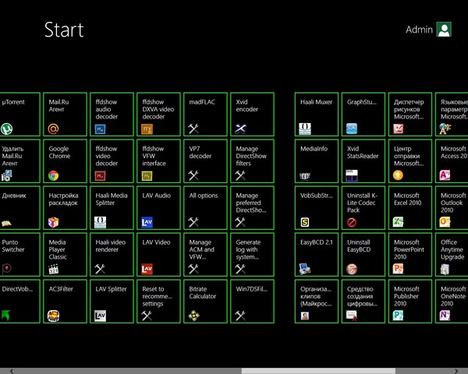
Task: Open the Win7DSFilter tile
Action: click(252, 302)
